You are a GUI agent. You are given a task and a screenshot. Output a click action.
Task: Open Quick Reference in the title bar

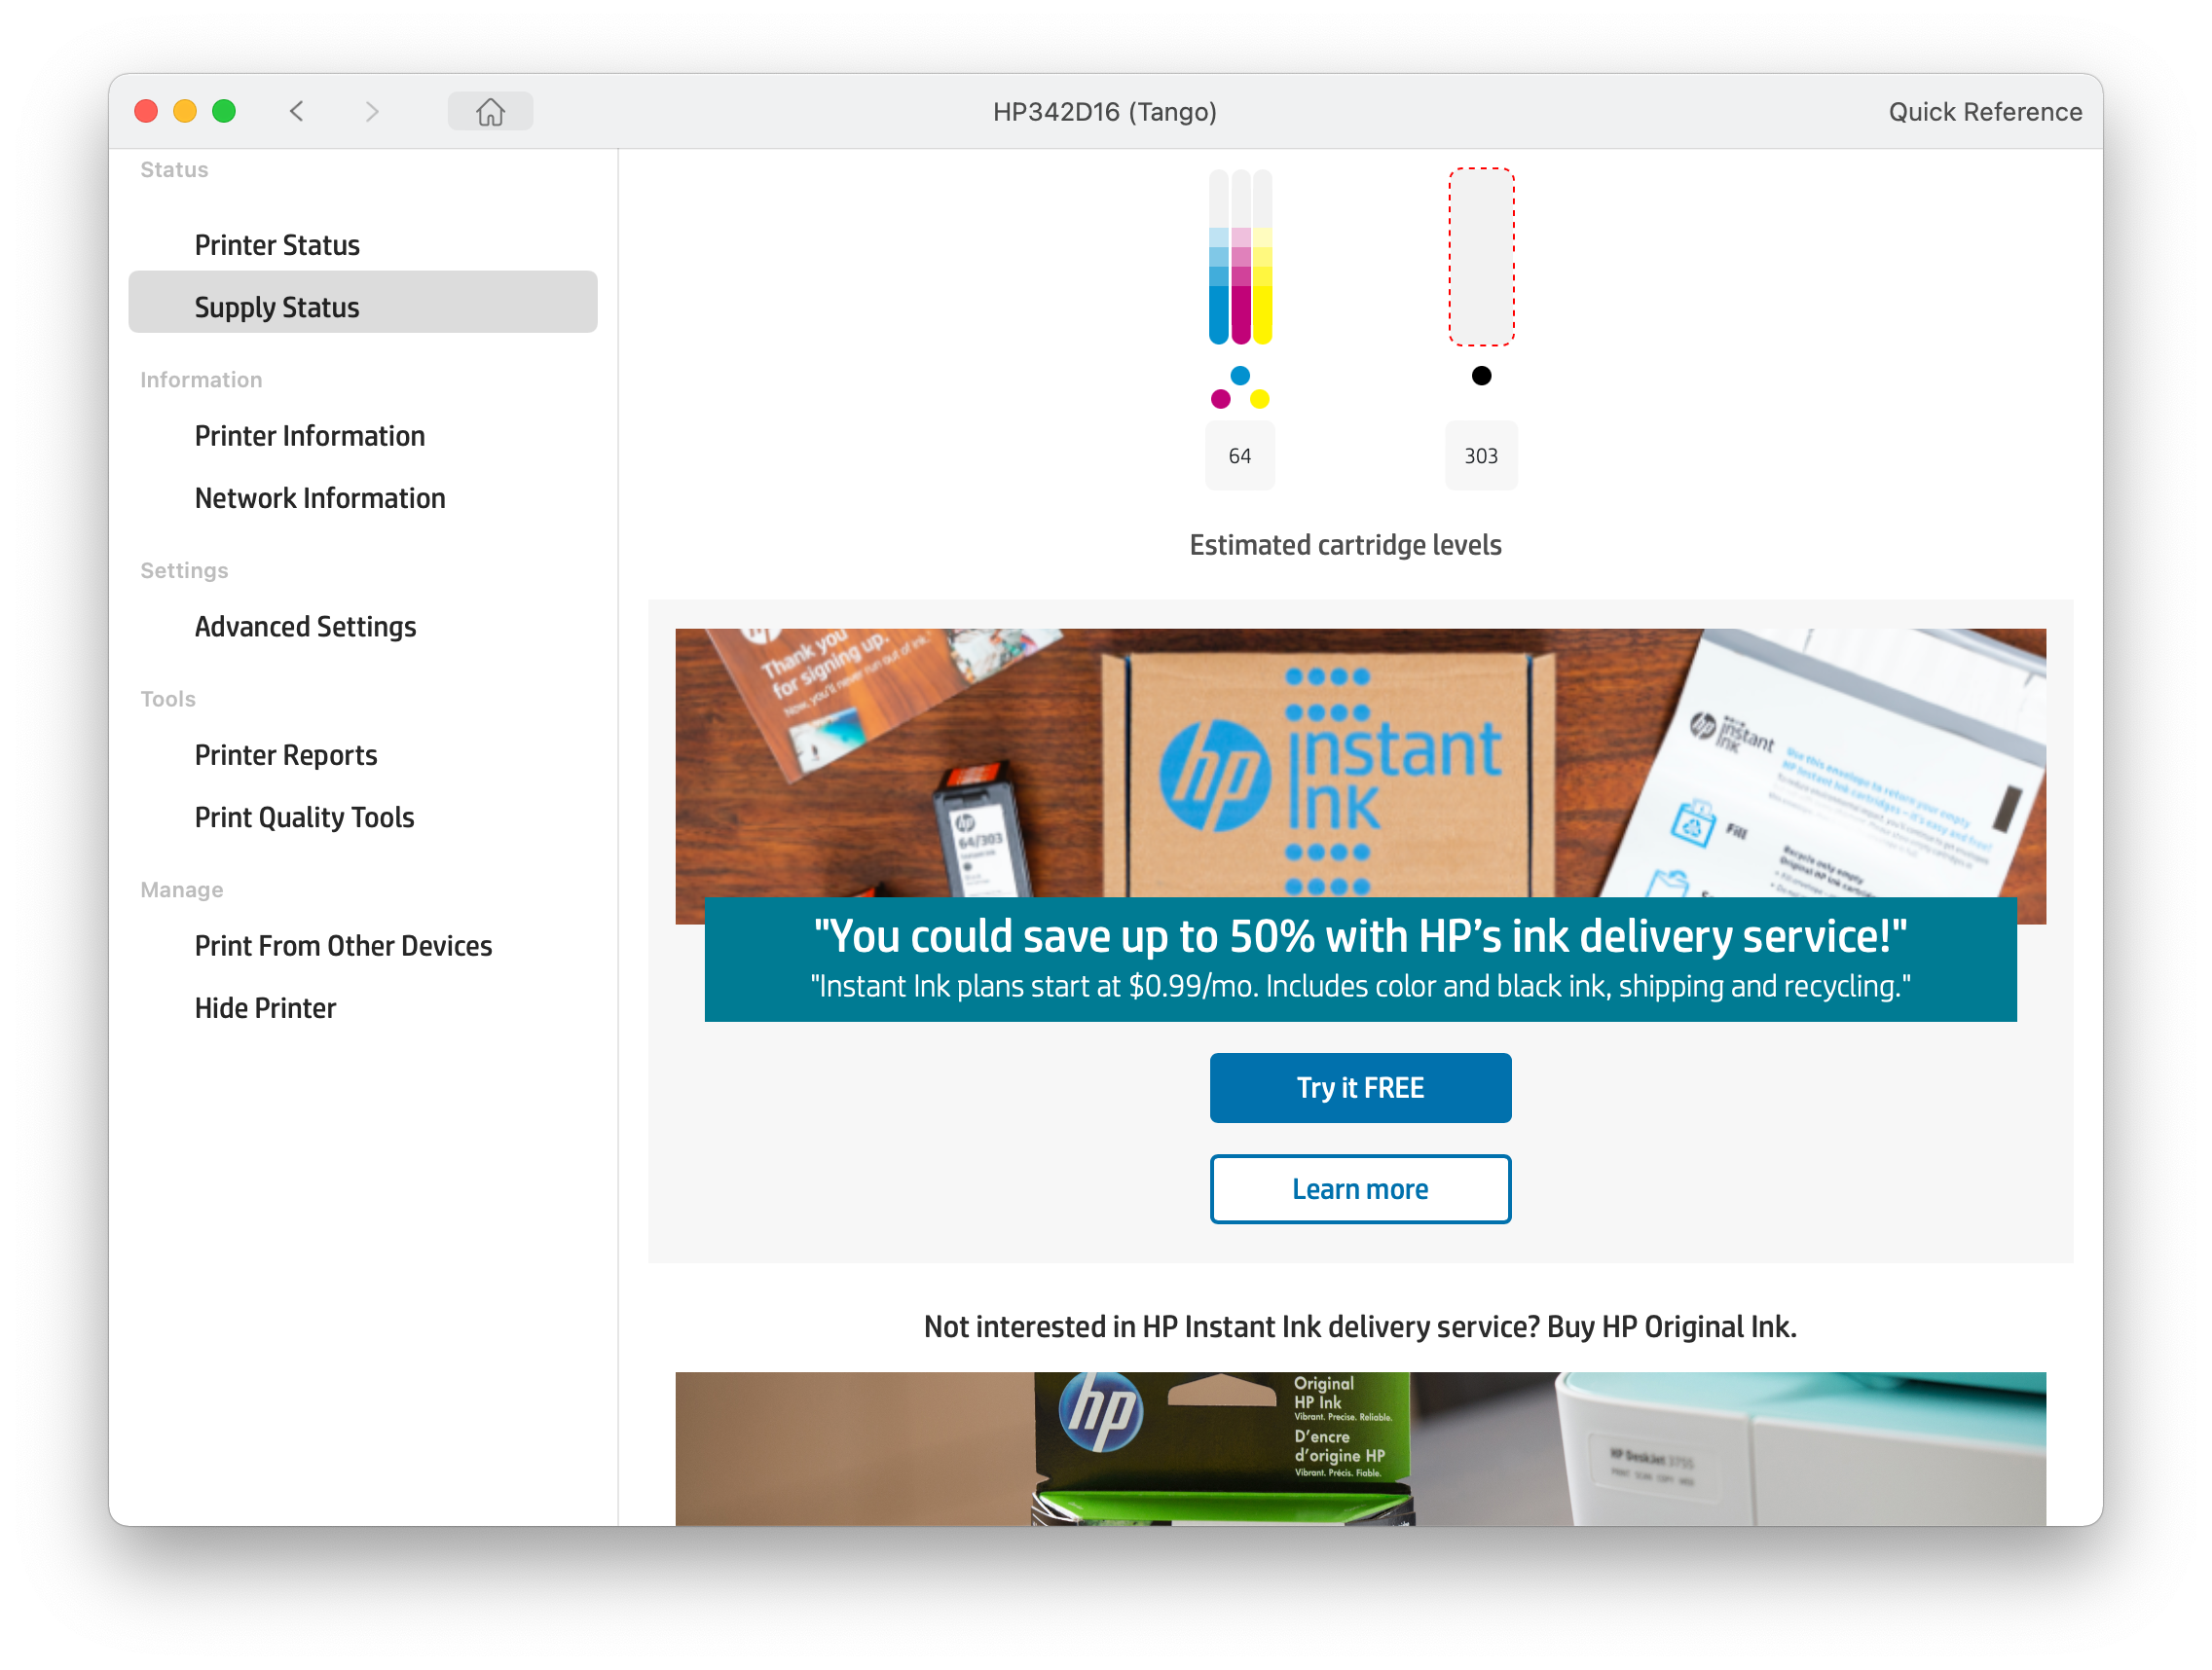click(1984, 111)
